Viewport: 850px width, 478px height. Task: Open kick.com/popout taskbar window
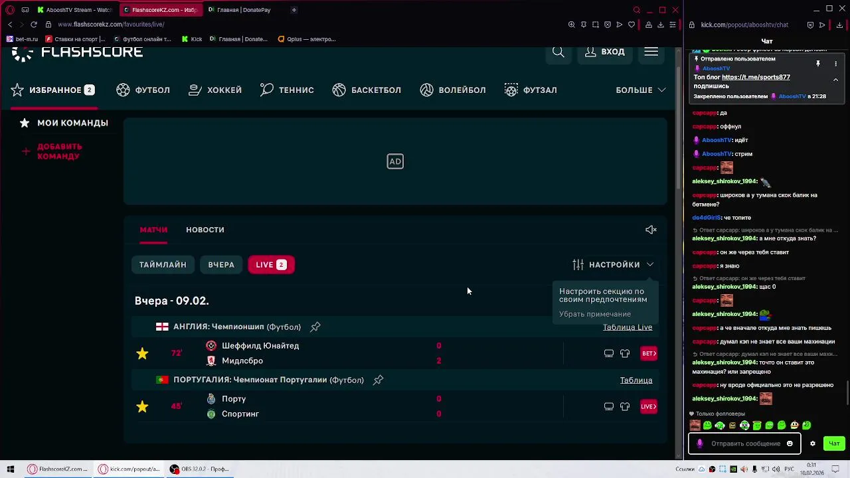[129, 469]
